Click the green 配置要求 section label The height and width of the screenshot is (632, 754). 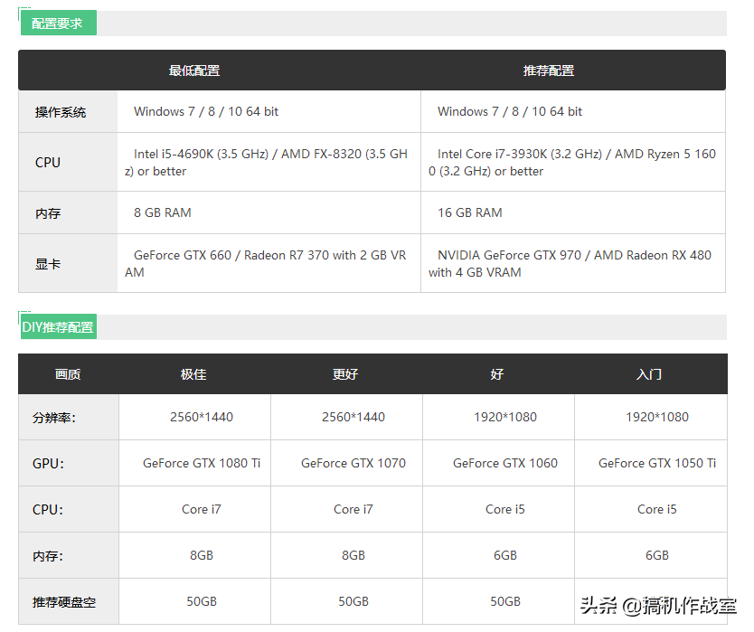click(x=58, y=24)
